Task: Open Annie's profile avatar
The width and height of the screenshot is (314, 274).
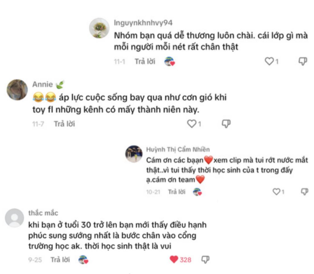Action: pyautogui.click(x=17, y=90)
